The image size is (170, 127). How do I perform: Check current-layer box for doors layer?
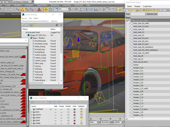pyautogui.click(x=51, y=112)
